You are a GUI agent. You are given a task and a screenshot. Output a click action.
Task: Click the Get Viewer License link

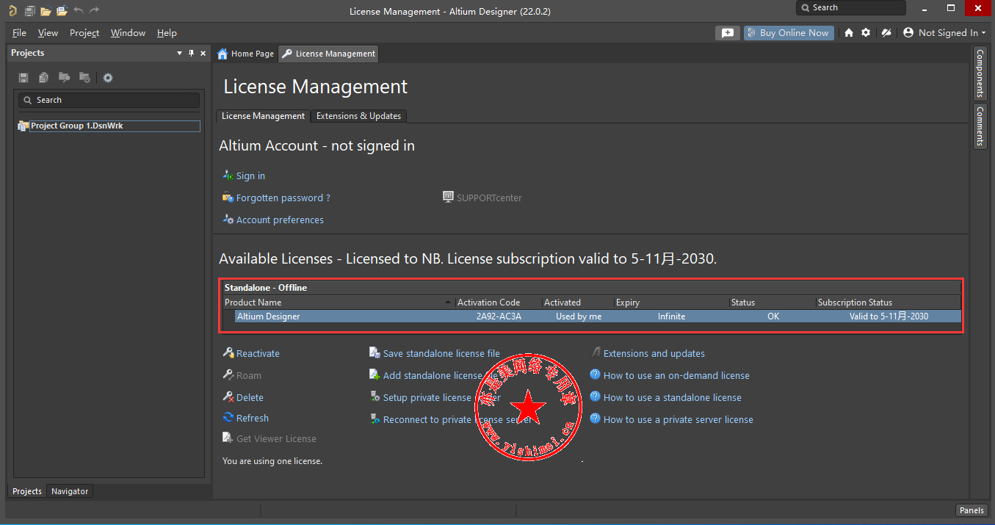tap(276, 439)
